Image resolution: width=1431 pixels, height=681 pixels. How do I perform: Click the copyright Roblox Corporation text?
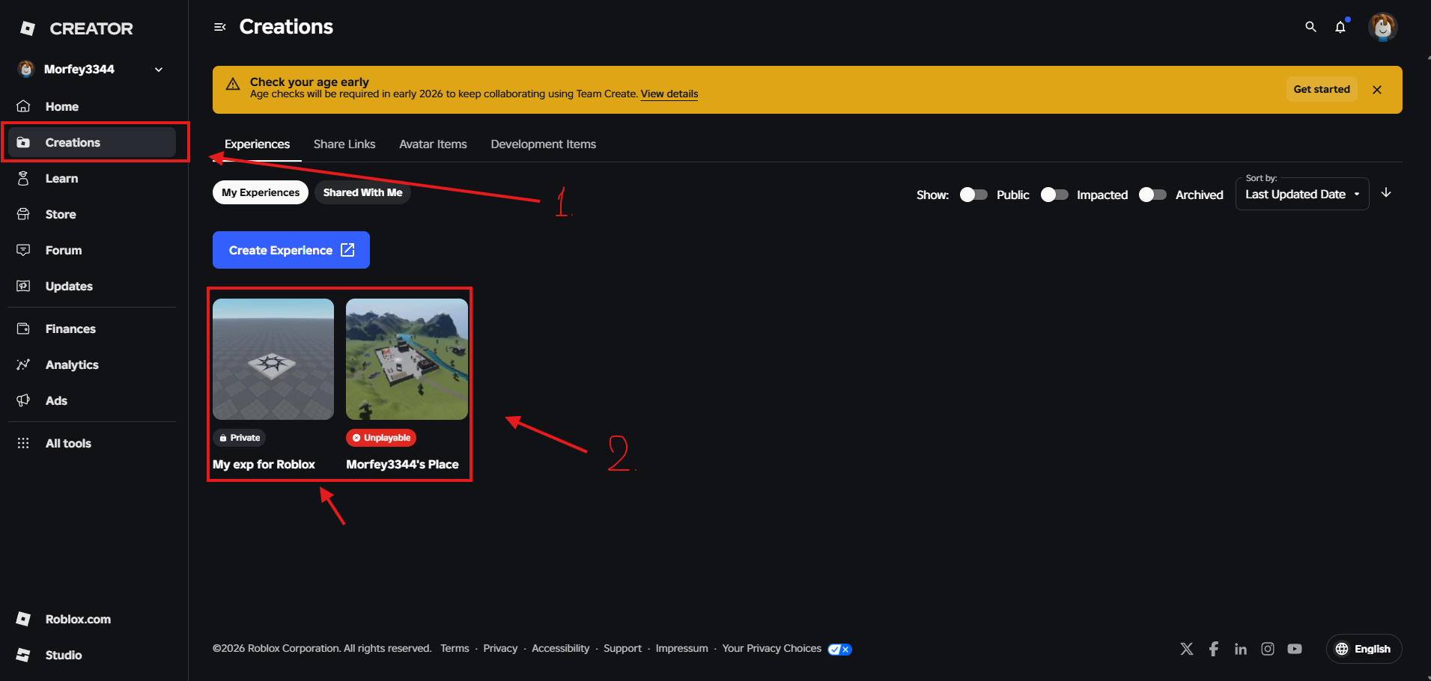click(322, 648)
